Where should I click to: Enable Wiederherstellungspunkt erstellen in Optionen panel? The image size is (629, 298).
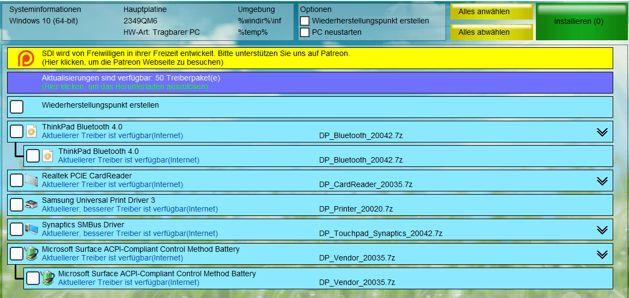[305, 21]
